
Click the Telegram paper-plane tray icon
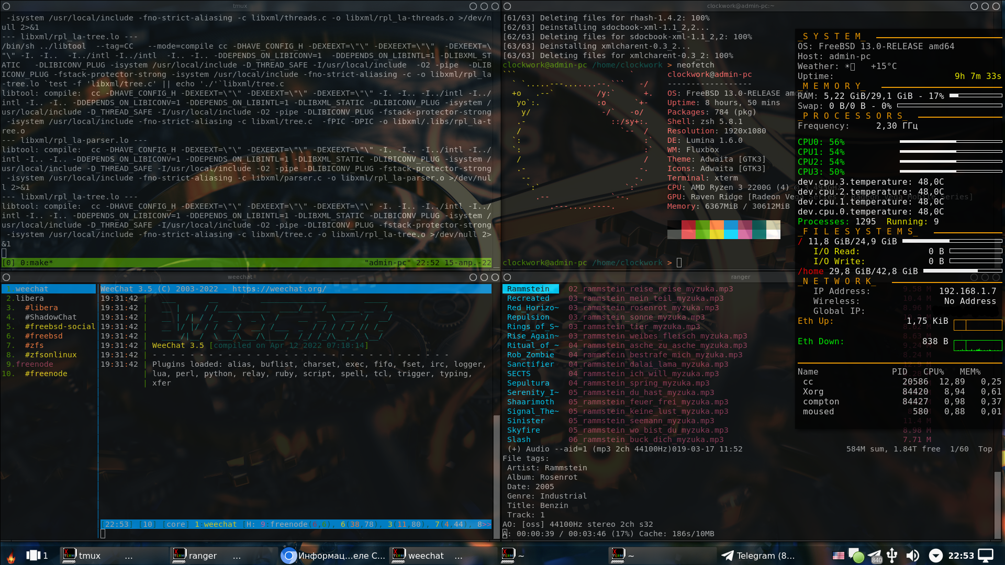tap(874, 556)
